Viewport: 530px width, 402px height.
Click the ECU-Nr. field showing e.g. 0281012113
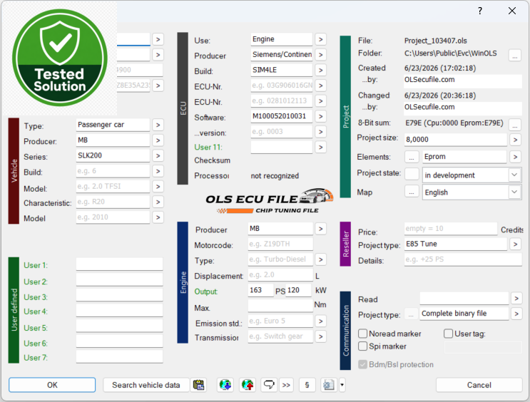pos(281,101)
